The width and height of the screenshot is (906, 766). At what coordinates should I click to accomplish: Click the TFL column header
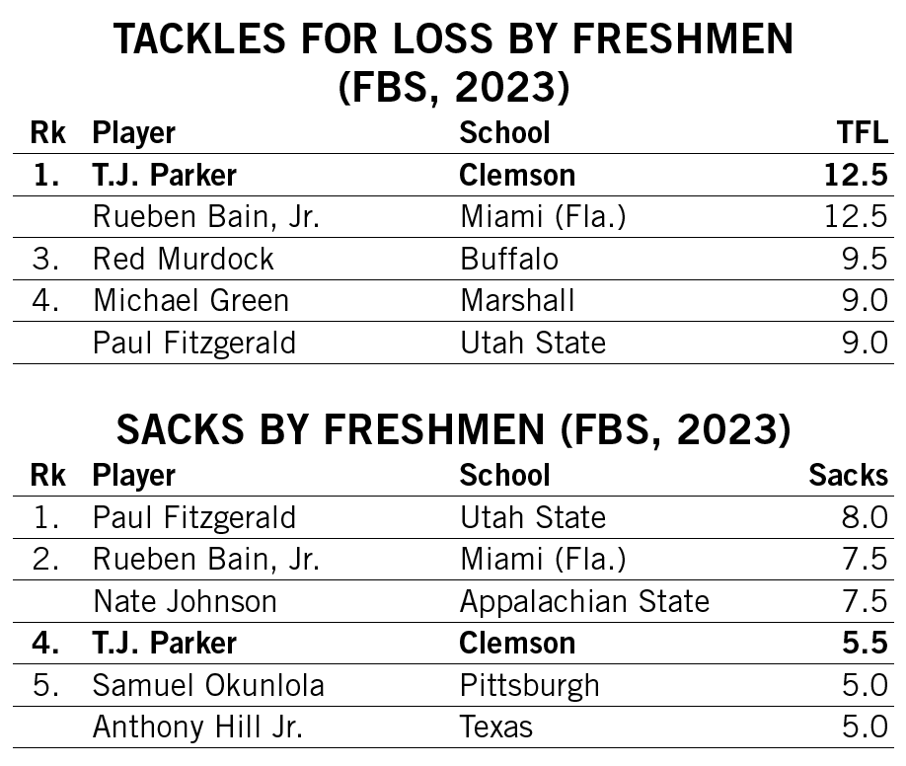click(863, 132)
